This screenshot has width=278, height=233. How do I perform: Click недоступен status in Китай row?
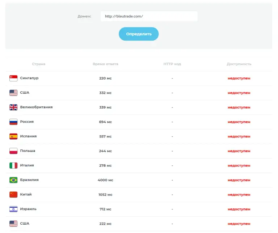pos(239,195)
